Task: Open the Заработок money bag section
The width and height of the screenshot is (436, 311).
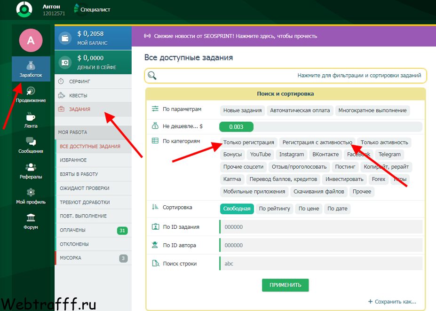Action: pos(31,69)
